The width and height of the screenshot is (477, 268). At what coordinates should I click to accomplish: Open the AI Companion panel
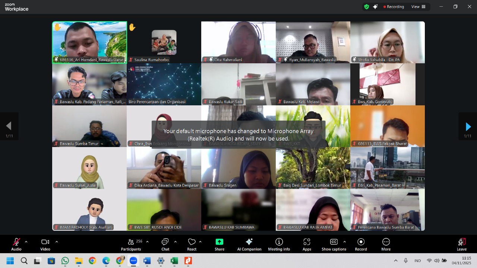[x=249, y=242]
